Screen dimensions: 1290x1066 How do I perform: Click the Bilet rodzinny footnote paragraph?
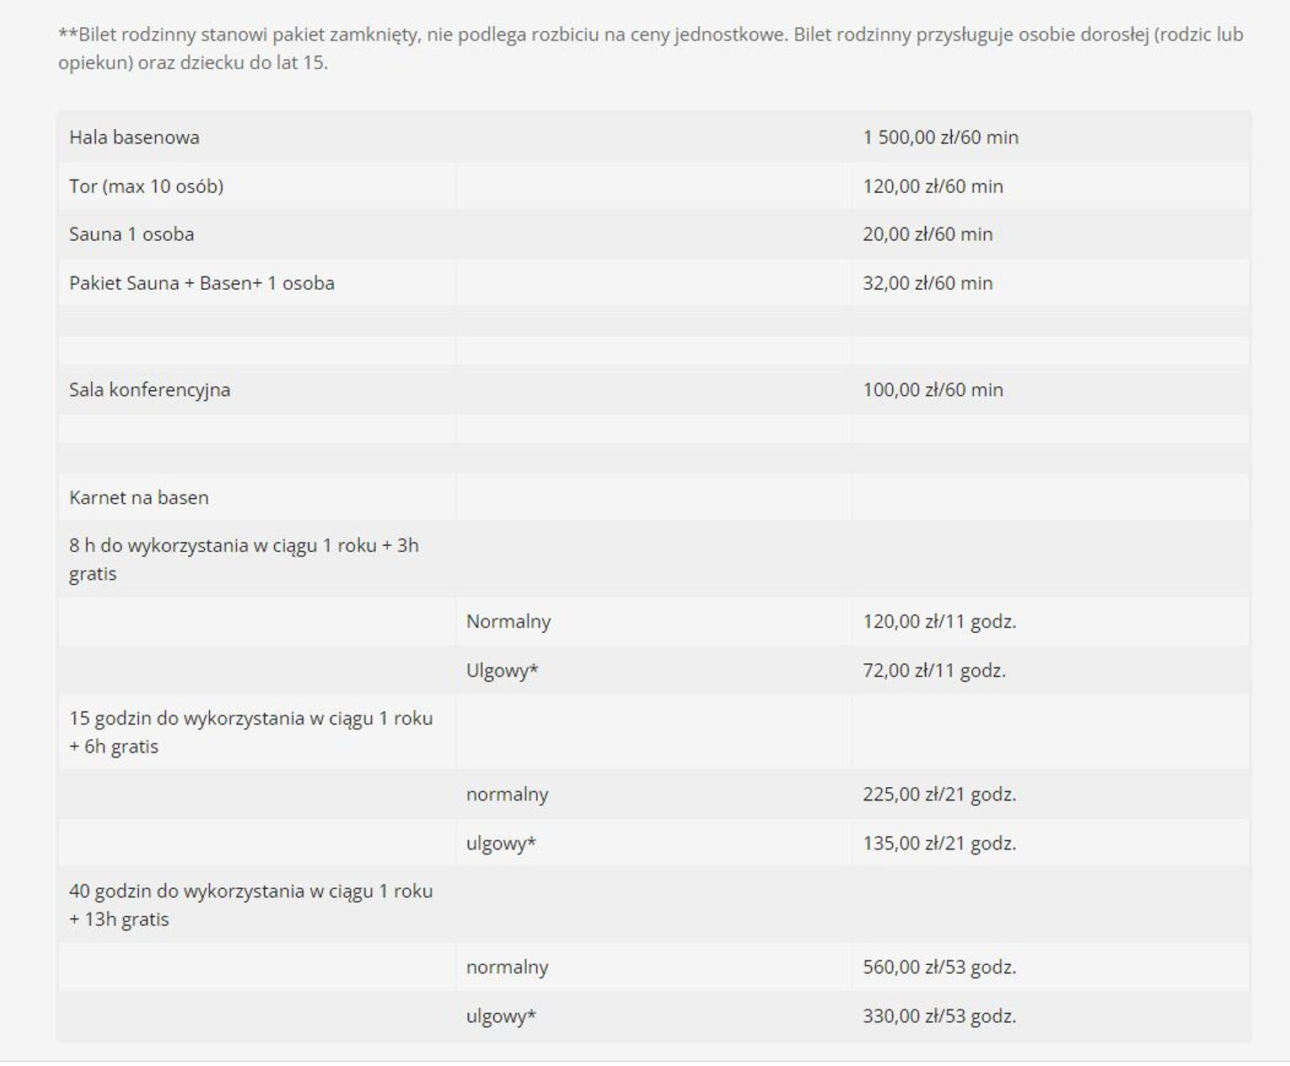click(649, 49)
